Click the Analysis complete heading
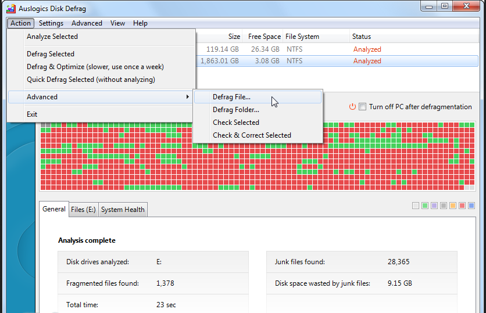486x313 pixels. (87, 240)
